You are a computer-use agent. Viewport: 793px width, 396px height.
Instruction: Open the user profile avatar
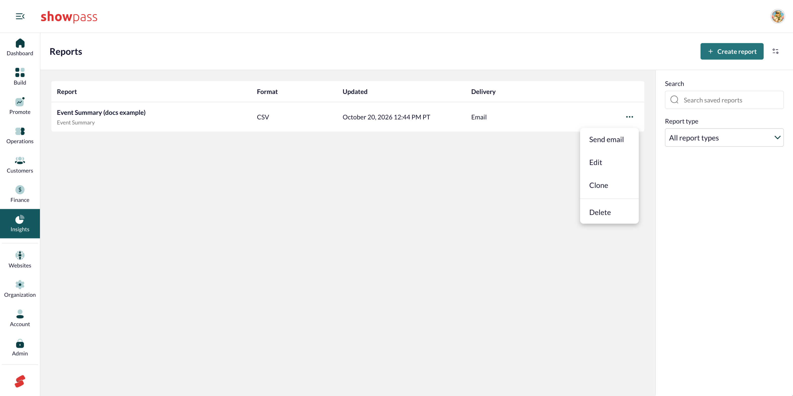(778, 16)
